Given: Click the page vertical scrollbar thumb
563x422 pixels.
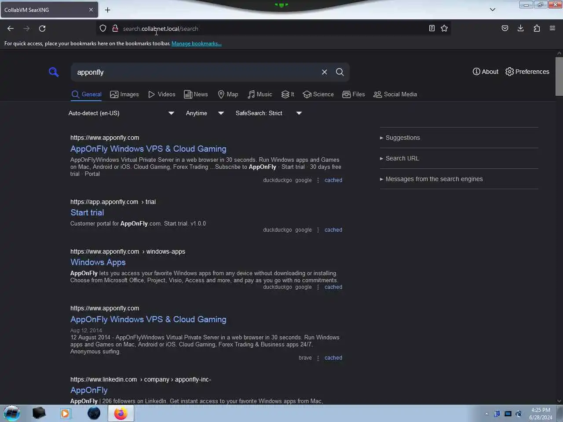Looking at the screenshot, I should pyautogui.click(x=559, y=76).
